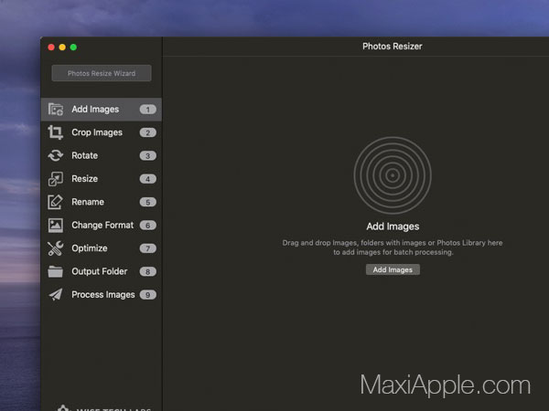Click the Resize squares icon

pos(55,179)
